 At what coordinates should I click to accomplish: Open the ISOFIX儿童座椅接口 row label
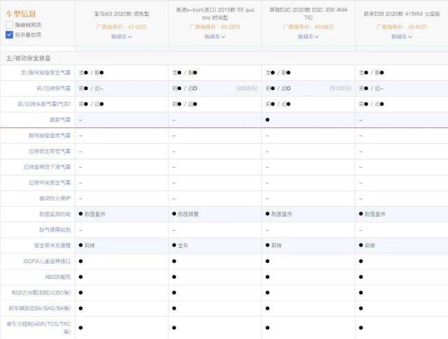click(47, 261)
